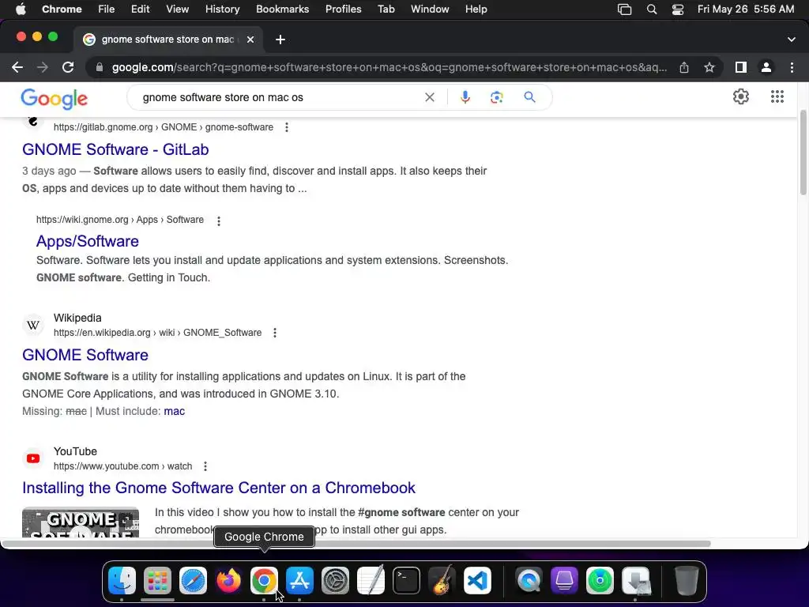Open the Bookmarks menu
The width and height of the screenshot is (809, 607).
[282, 9]
